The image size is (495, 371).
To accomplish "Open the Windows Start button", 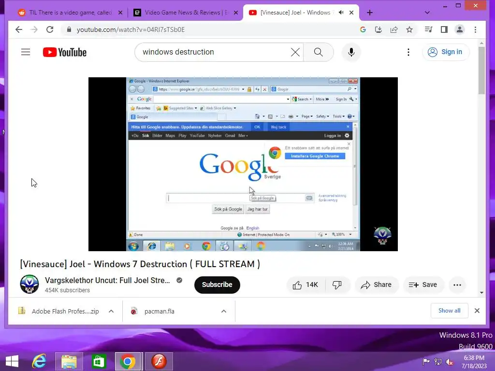I will point(12,361).
